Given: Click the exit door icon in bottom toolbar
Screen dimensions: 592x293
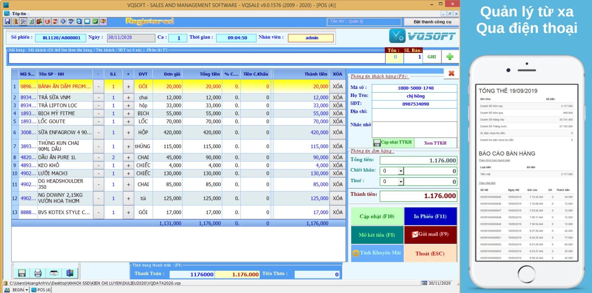Looking at the screenshot, I should 70,273.
